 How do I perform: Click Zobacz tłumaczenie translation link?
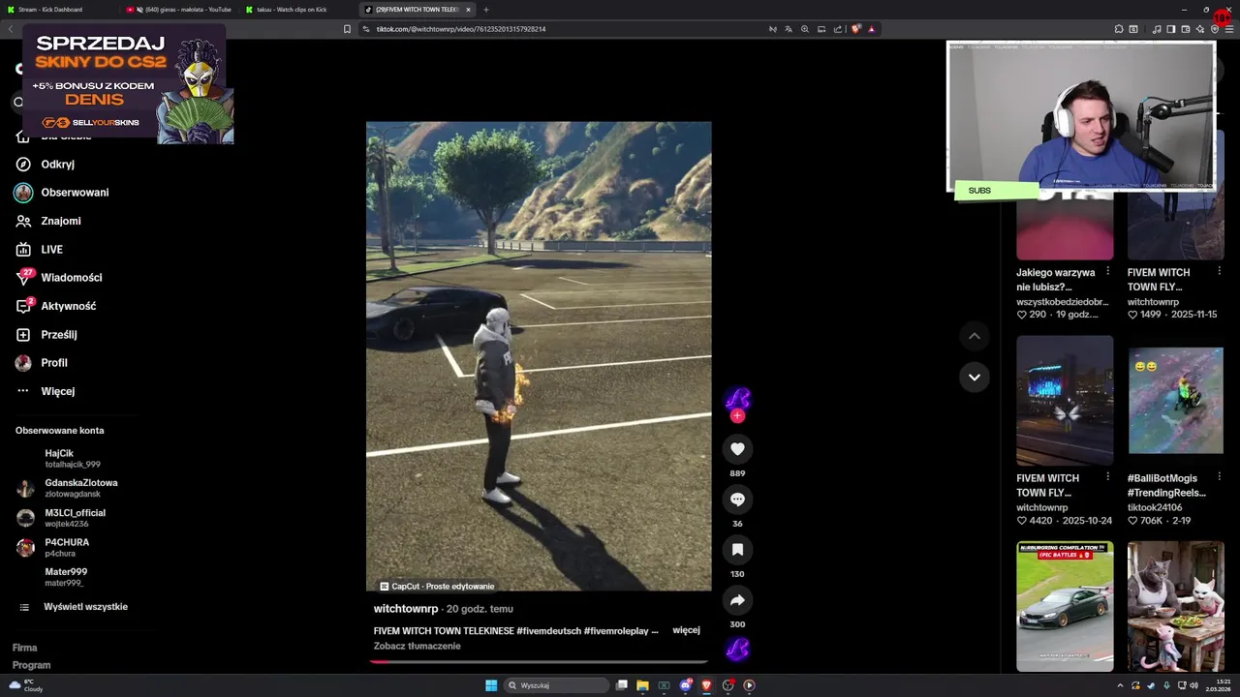[x=418, y=646]
